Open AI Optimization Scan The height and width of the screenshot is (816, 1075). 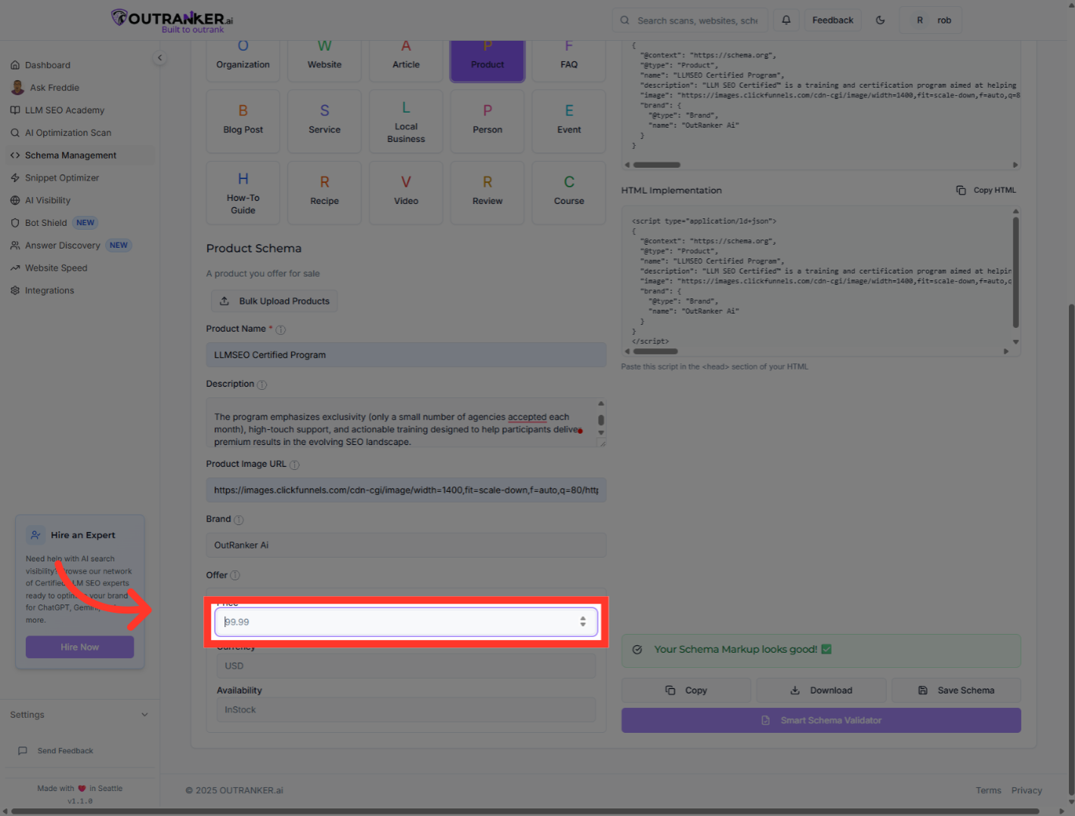pyautogui.click(x=68, y=133)
